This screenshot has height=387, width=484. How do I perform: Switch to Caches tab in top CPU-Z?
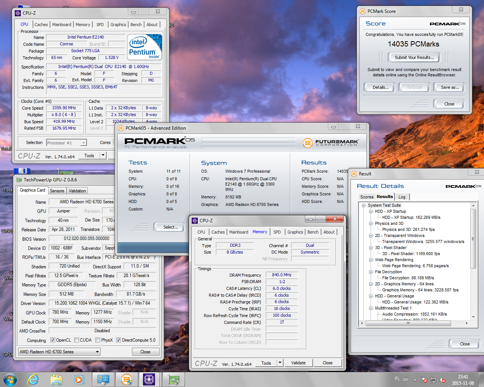coord(41,25)
